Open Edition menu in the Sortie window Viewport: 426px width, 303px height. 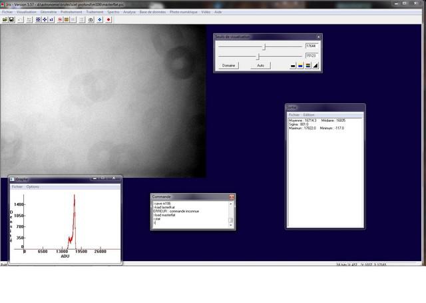click(x=309, y=115)
